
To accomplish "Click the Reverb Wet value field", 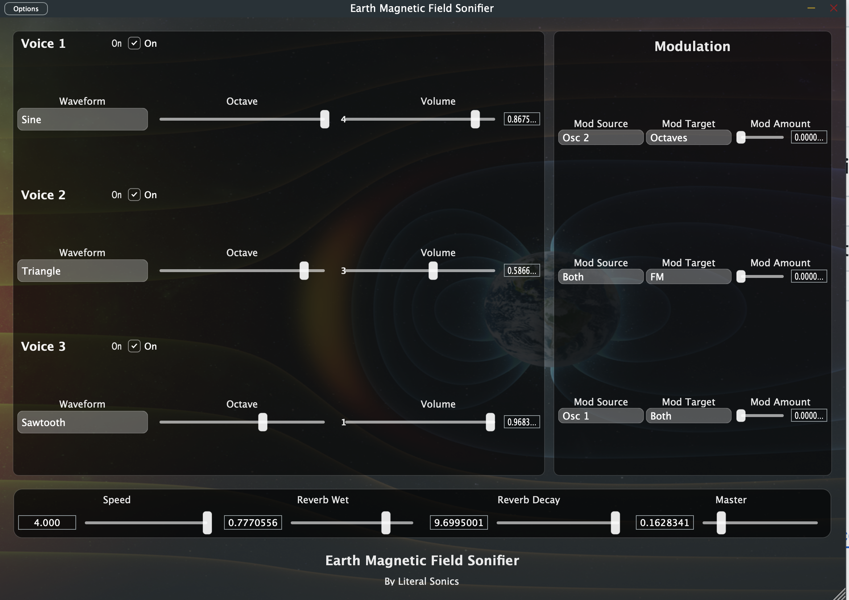I will coord(253,522).
